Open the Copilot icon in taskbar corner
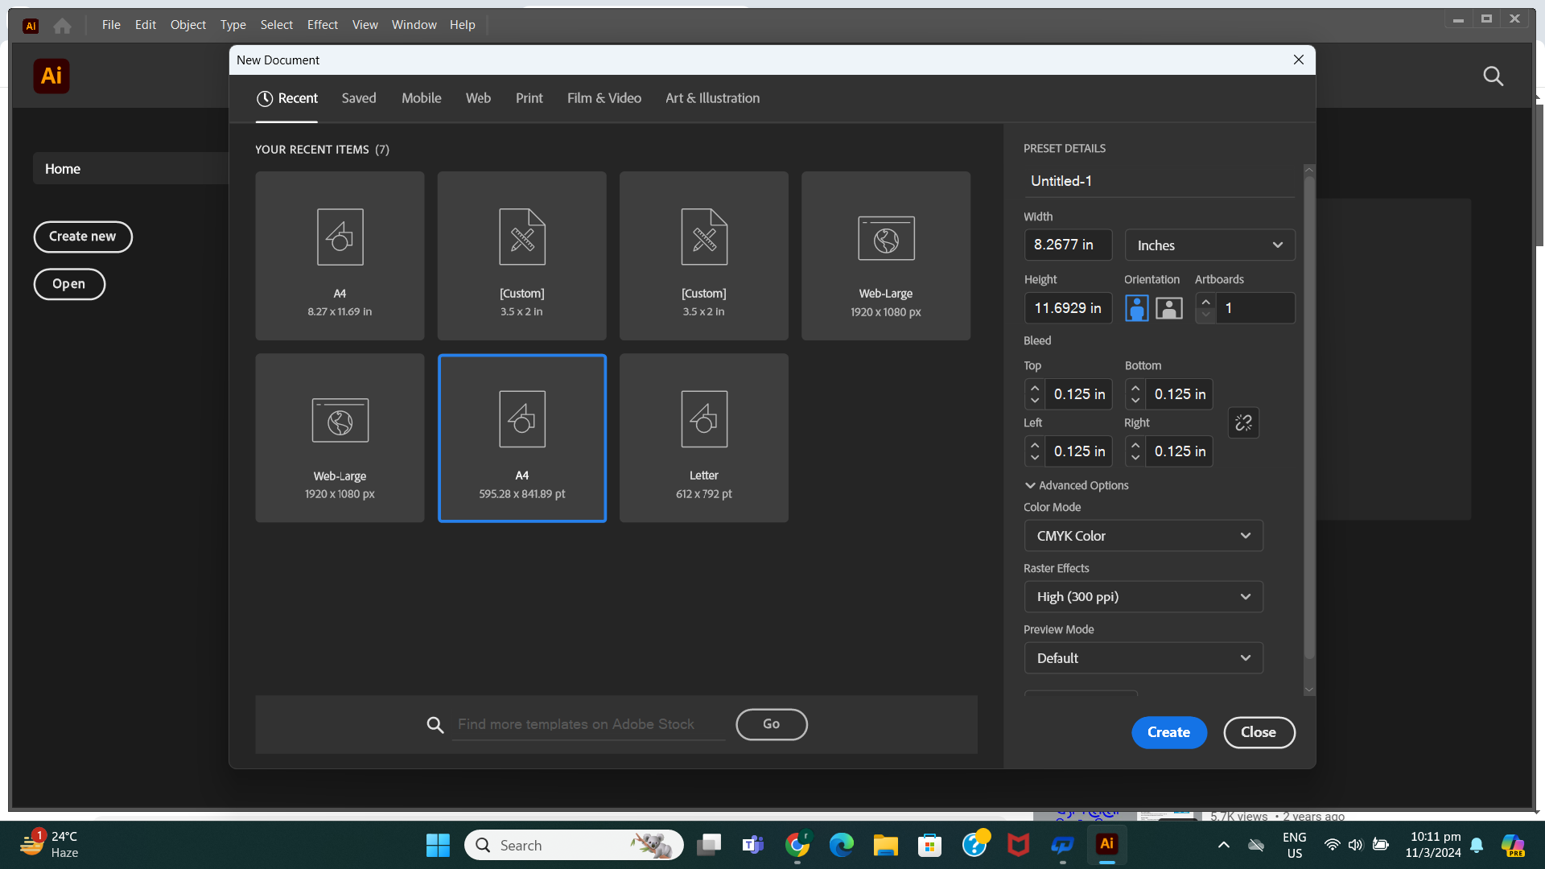This screenshot has height=869, width=1545. [x=1513, y=845]
